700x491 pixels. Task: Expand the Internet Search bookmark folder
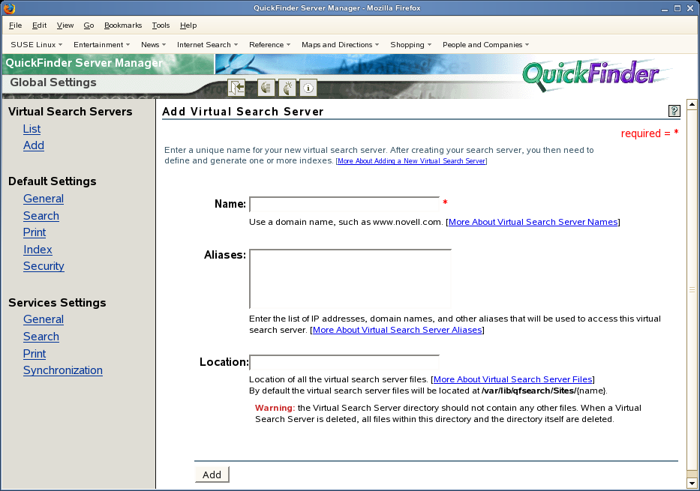coord(208,44)
